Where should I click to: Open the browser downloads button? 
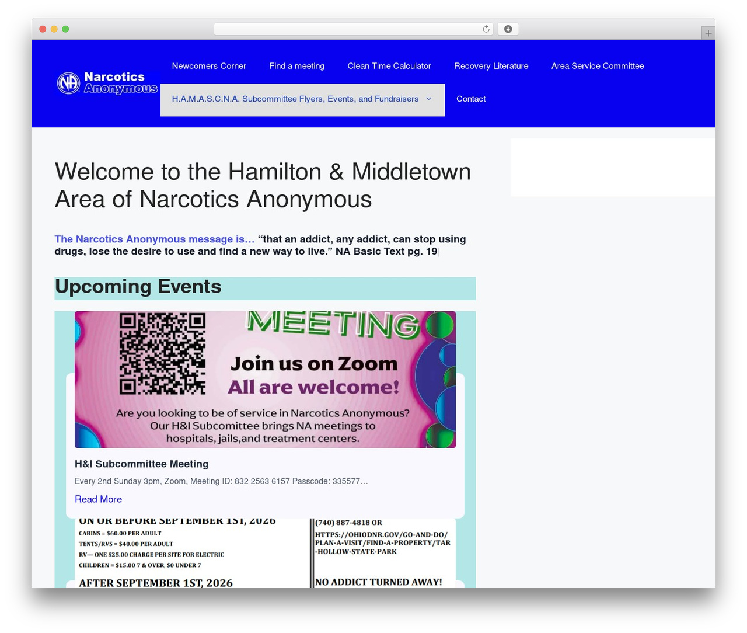pyautogui.click(x=508, y=29)
